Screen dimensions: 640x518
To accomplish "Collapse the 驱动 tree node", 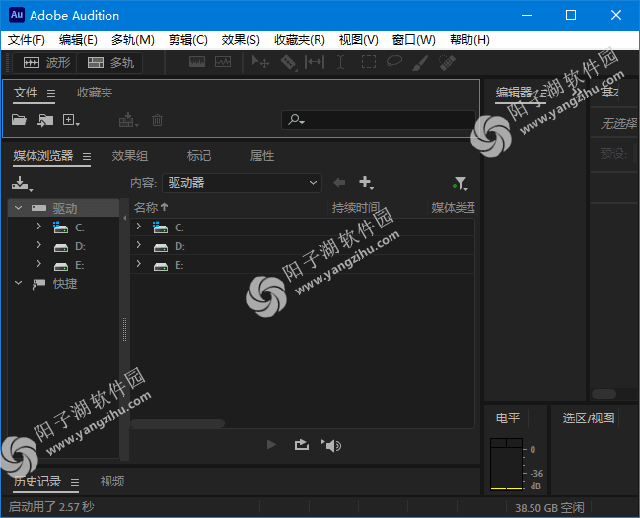I will point(18,208).
